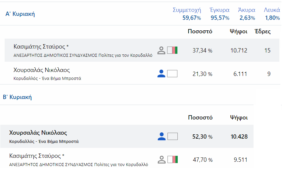The height and width of the screenshot is (170, 282).
Task: Click gray person icon beside Κασιμάτης in Α' Κυριακή
Action: pos(161,51)
